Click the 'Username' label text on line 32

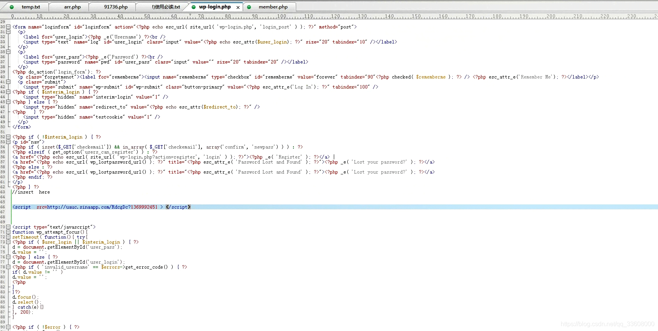pos(125,37)
